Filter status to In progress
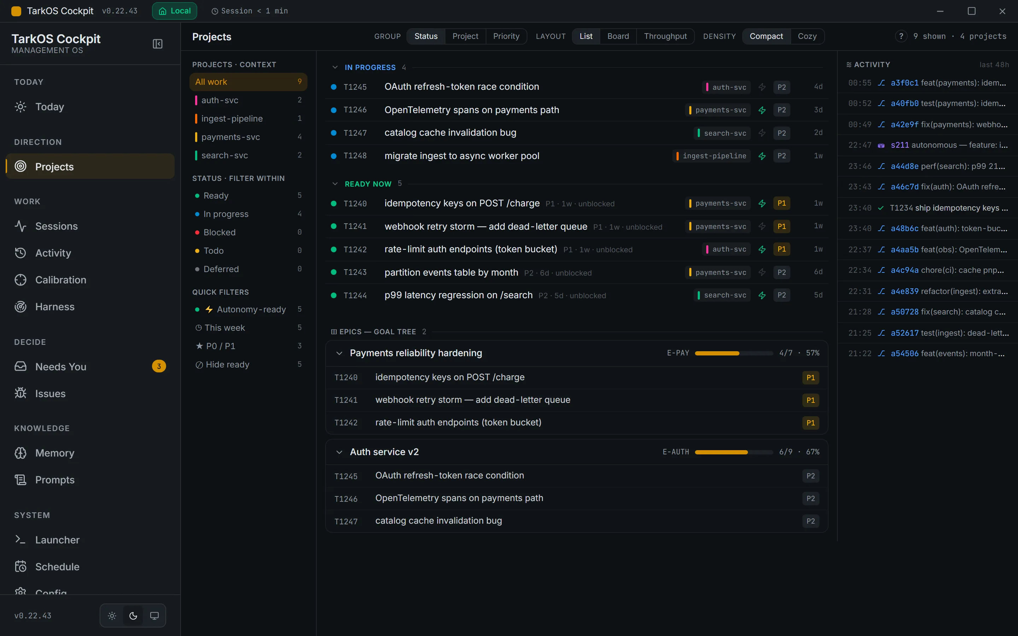This screenshot has width=1018, height=636. tap(248, 214)
